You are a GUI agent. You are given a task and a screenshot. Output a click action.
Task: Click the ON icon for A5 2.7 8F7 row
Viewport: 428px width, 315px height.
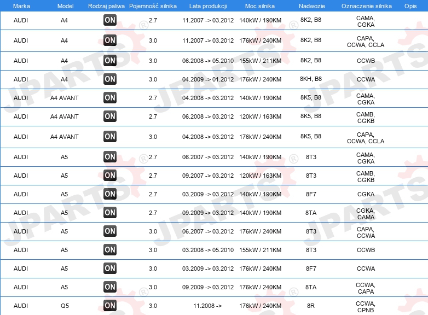tap(110, 194)
